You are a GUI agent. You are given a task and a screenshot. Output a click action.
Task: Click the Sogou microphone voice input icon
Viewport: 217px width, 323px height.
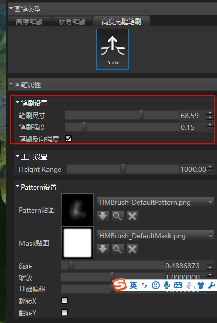tap(167, 285)
